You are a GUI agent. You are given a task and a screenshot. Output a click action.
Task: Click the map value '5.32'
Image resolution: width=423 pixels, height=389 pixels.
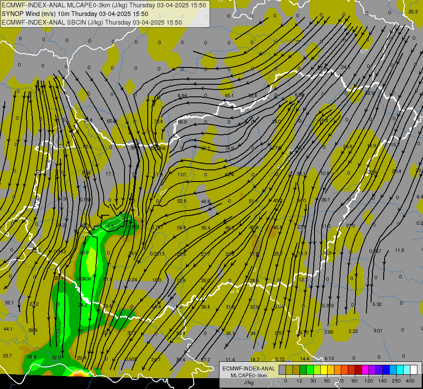[x=377, y=304]
